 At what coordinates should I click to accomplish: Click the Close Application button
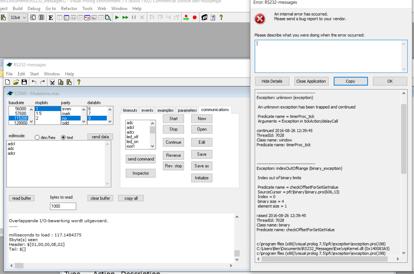point(311,81)
